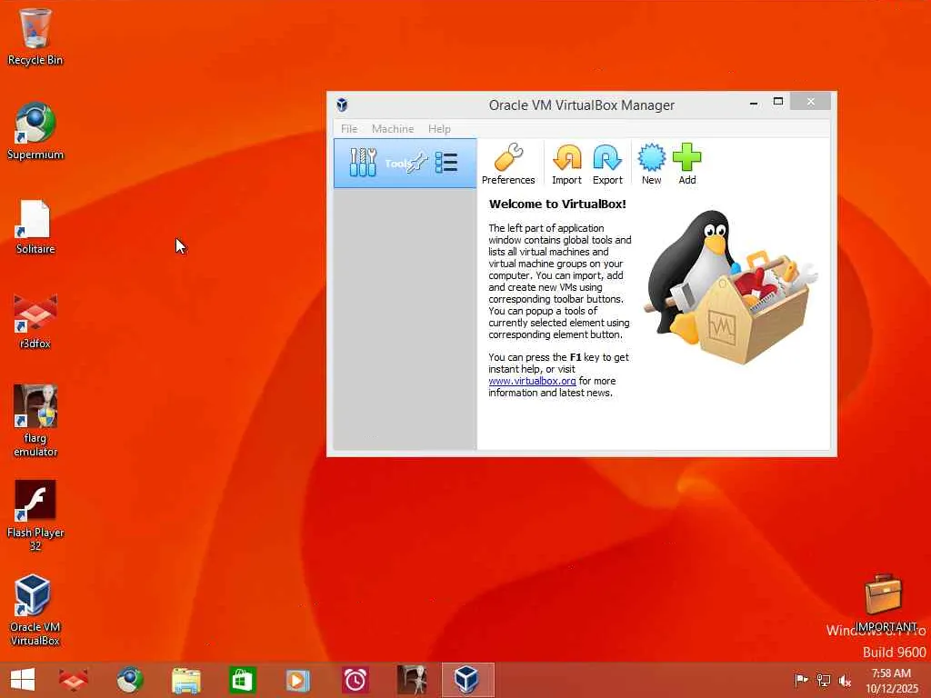Select the Flash Player 32 desktop shortcut
Screen dimensions: 931x698
click(35, 515)
